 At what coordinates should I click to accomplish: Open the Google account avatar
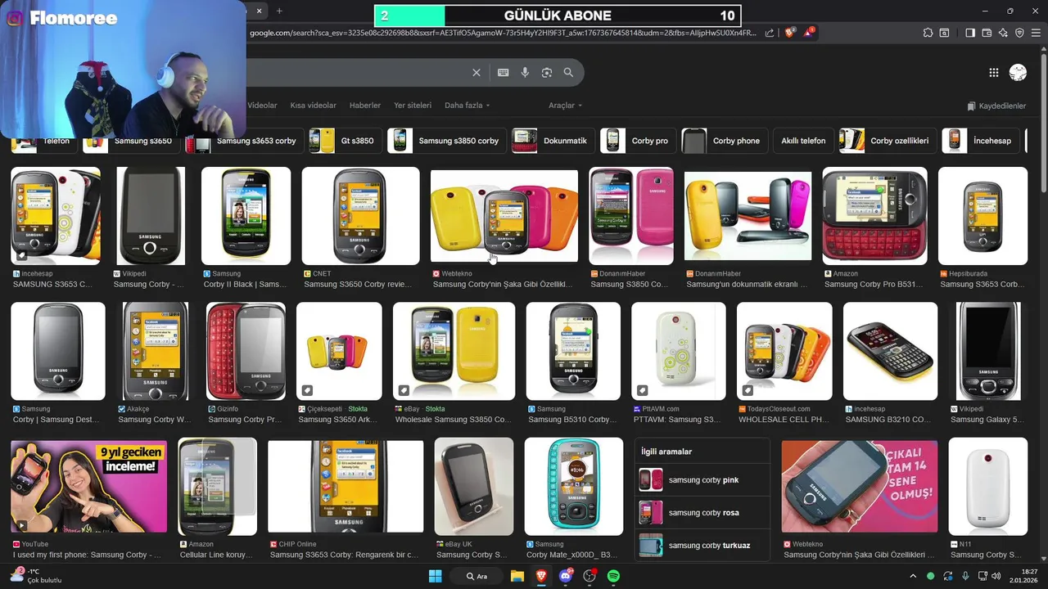[x=1018, y=73]
